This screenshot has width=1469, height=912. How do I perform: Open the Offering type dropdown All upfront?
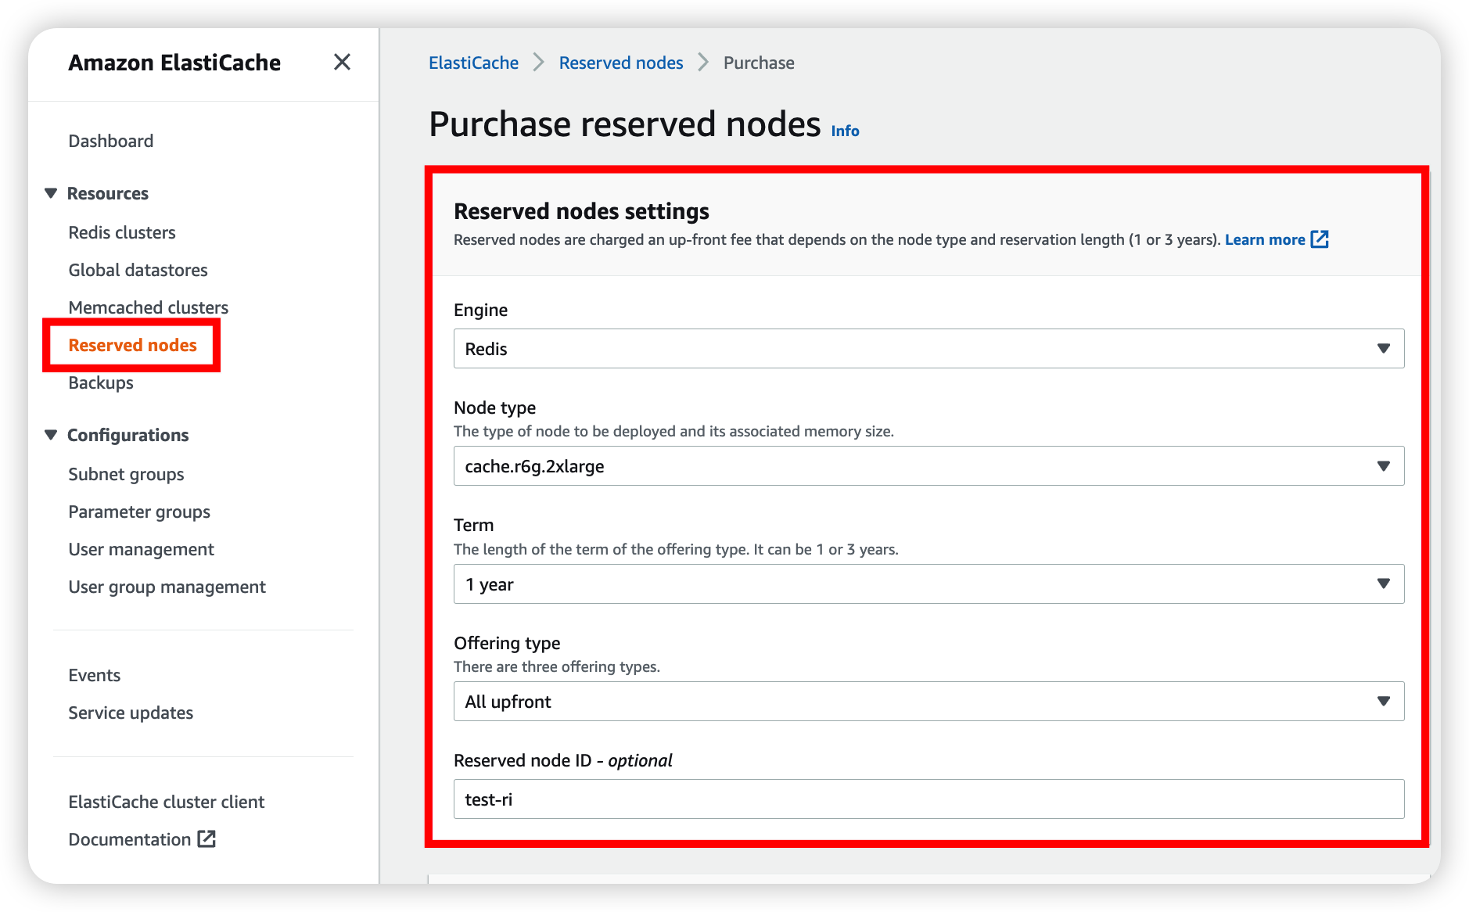(x=928, y=702)
